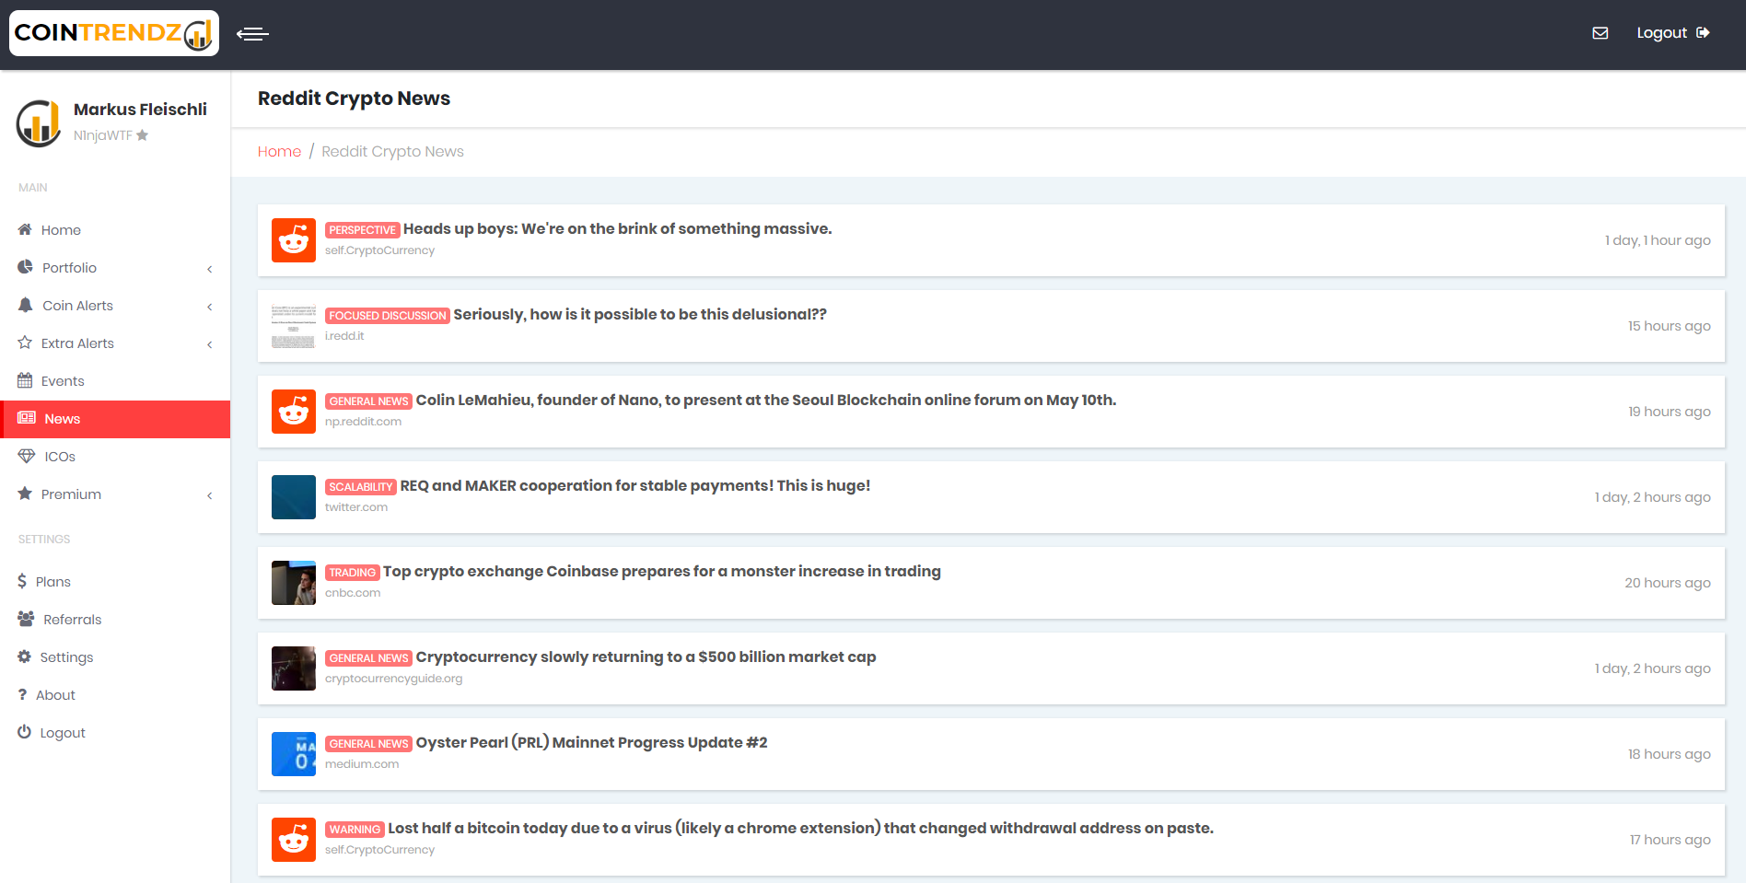Click the Home breadcrumb link
Image resolution: width=1746 pixels, height=883 pixels.
[x=279, y=151]
